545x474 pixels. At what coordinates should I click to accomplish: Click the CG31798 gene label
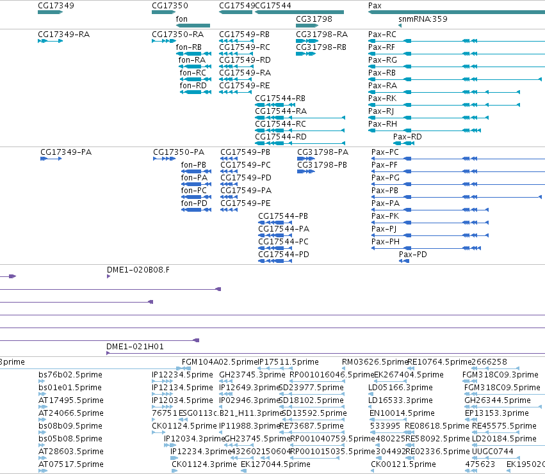coord(314,19)
